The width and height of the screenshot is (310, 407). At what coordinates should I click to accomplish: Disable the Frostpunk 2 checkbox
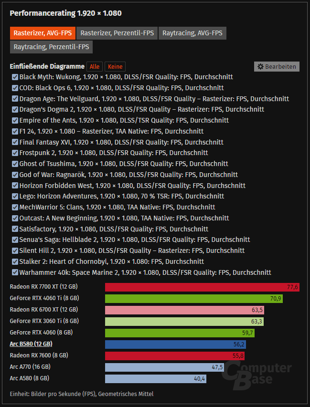coord(15,153)
